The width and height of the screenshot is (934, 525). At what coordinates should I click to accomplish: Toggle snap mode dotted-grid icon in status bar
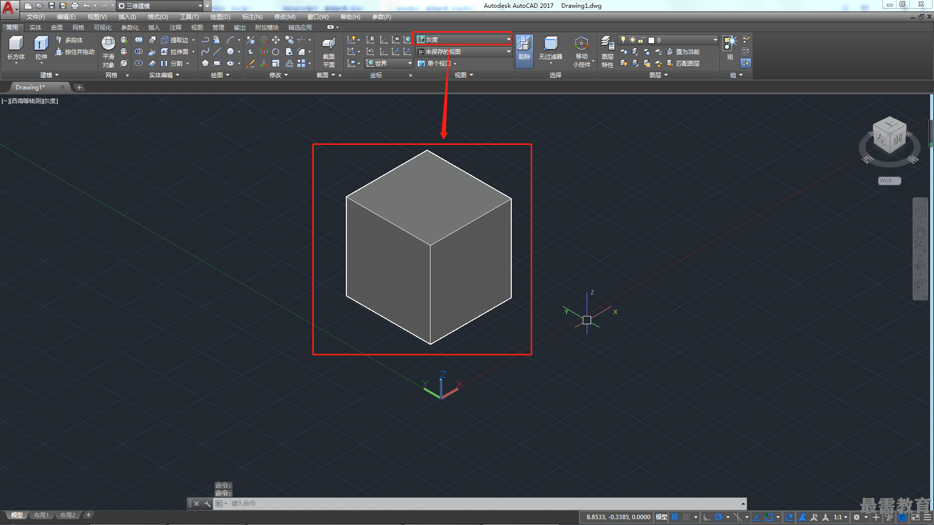pyautogui.click(x=686, y=517)
